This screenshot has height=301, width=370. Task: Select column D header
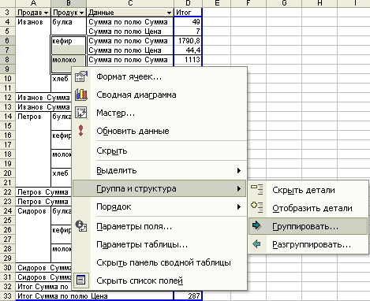point(188,3)
